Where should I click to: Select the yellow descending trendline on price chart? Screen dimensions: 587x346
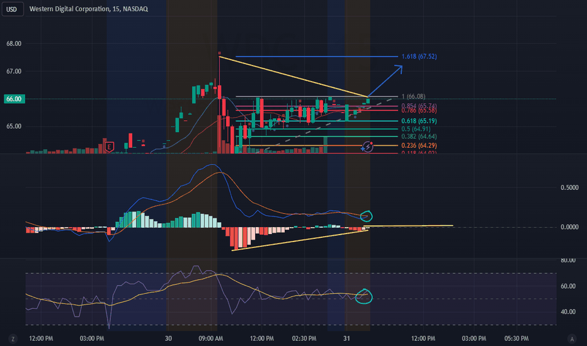(294, 77)
